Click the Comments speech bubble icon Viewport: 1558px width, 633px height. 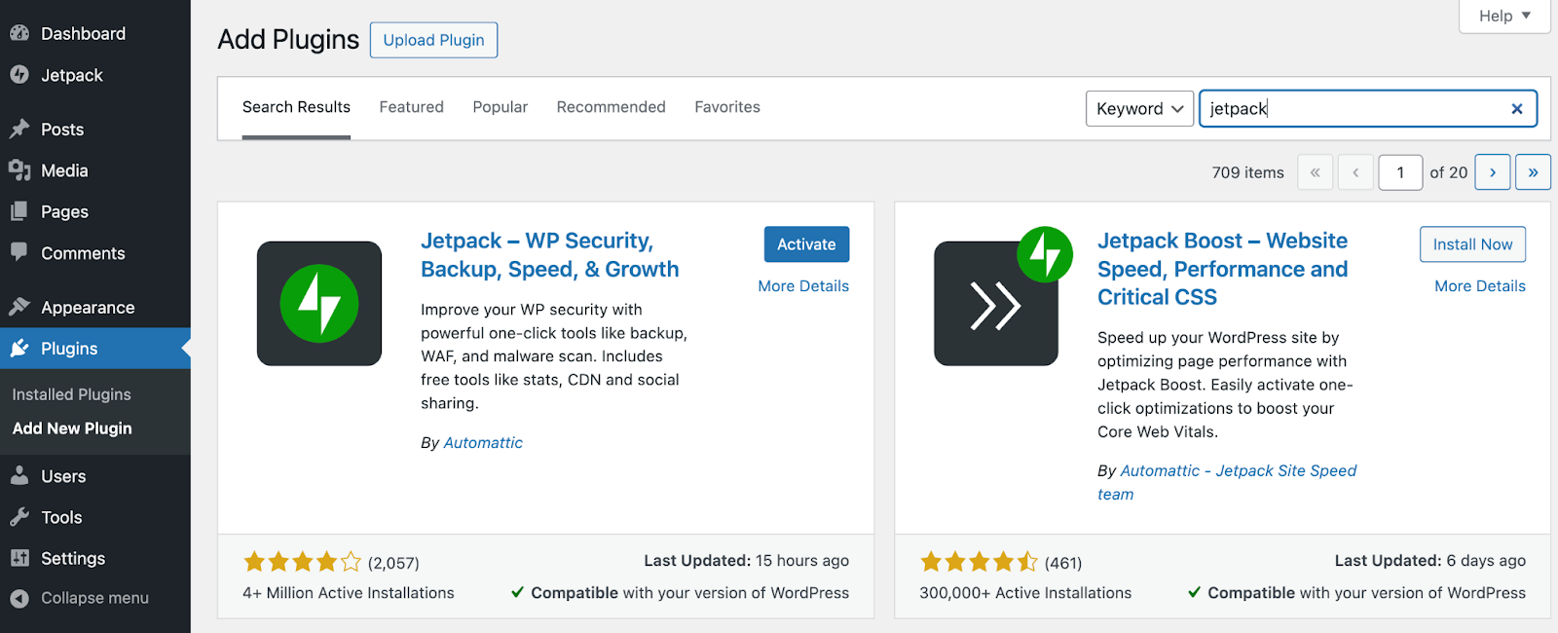point(19,252)
